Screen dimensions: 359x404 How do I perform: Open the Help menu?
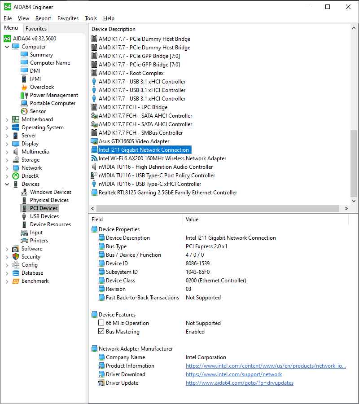[109, 18]
